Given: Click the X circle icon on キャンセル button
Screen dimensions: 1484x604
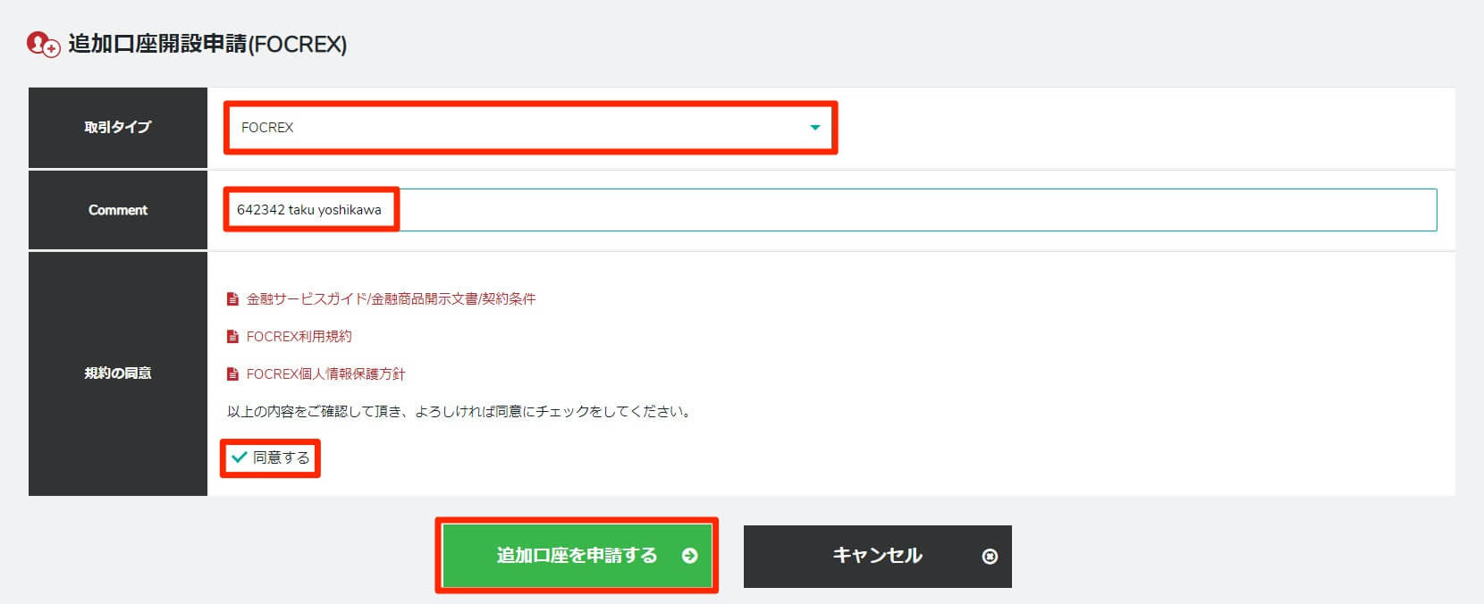Looking at the screenshot, I should point(990,557).
